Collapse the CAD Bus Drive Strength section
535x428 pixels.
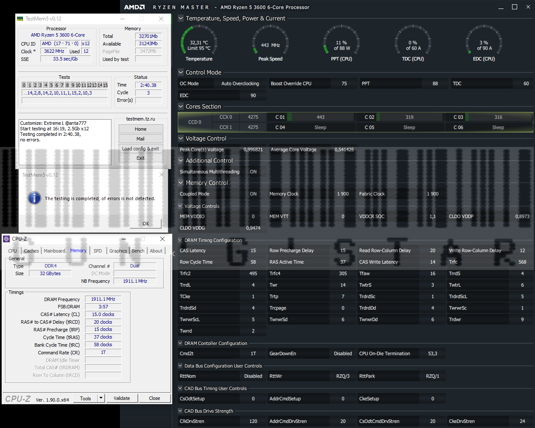click(x=180, y=411)
